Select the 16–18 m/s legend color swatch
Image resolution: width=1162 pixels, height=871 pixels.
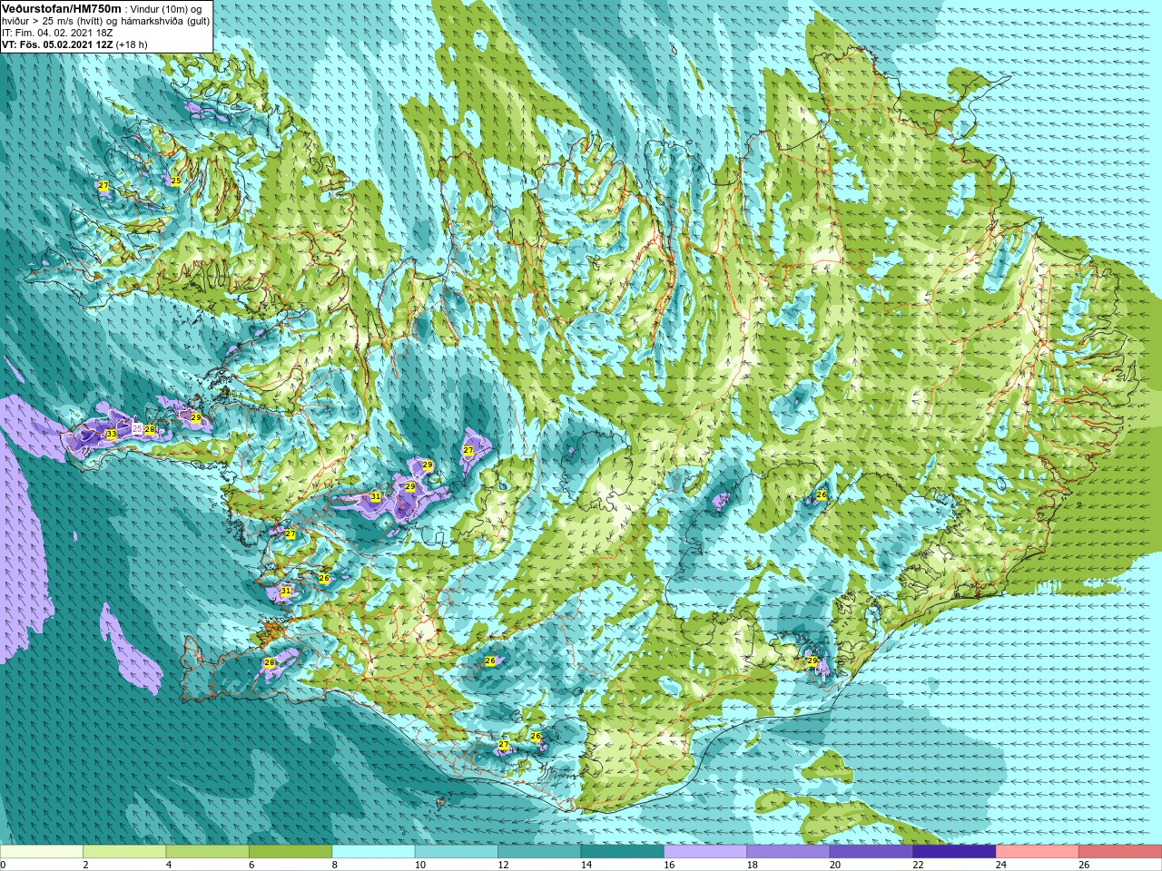click(x=705, y=852)
